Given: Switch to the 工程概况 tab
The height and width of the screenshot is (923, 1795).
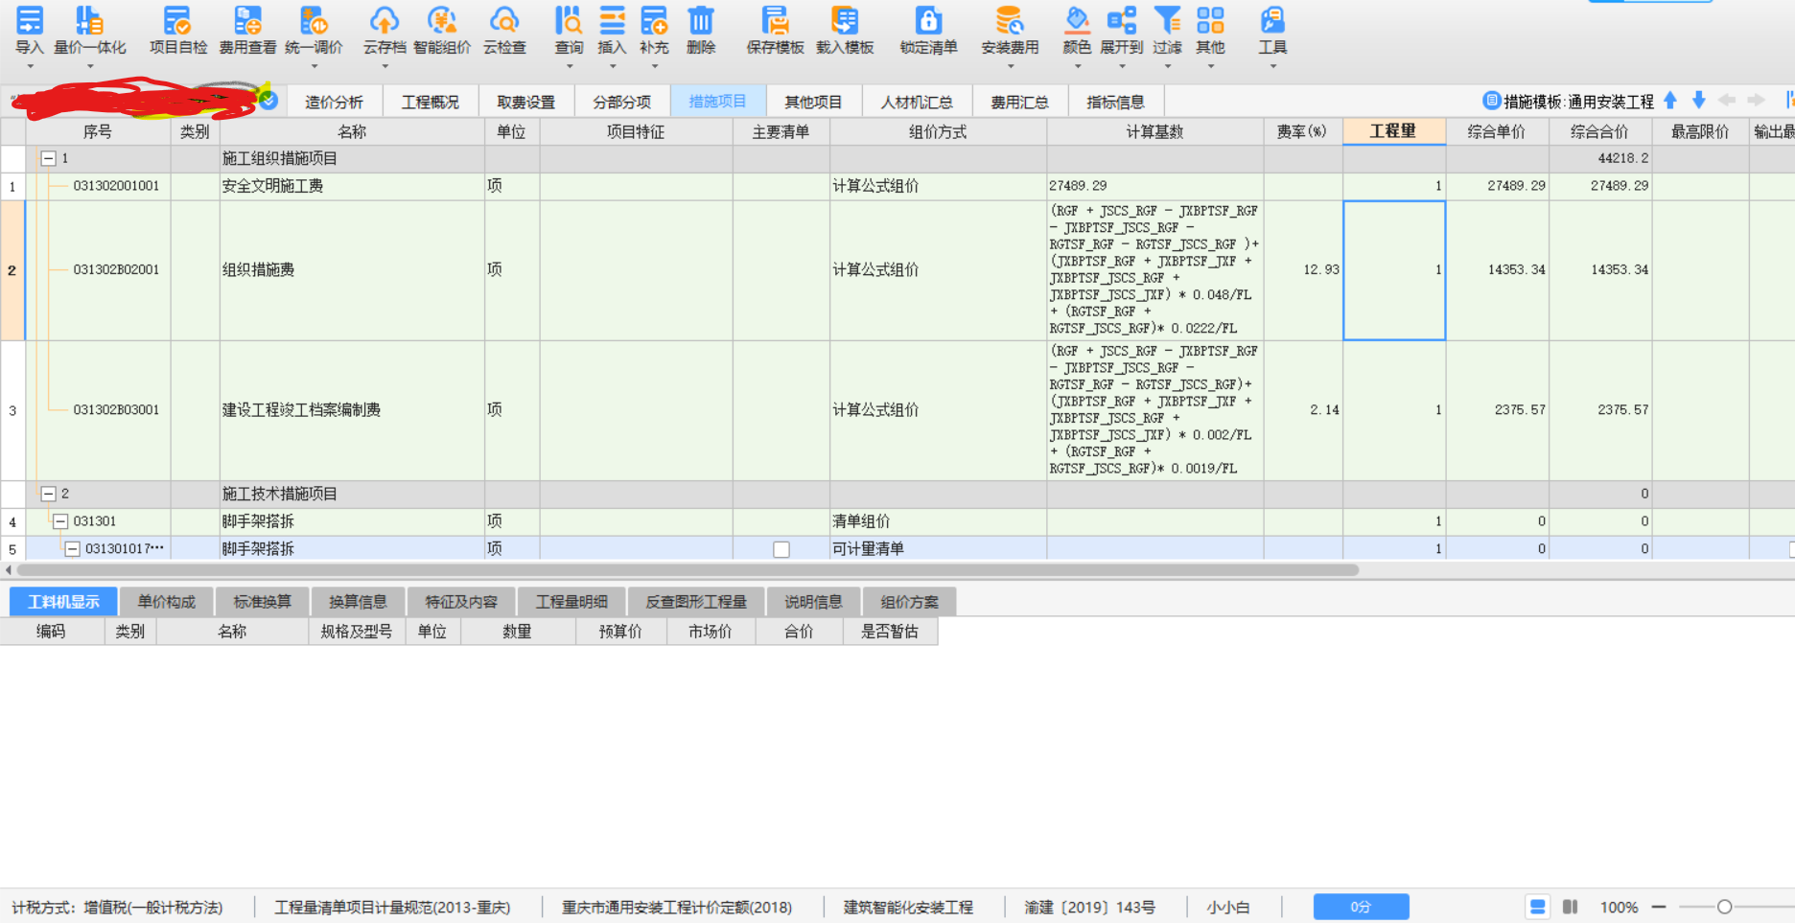Looking at the screenshot, I should coord(430,102).
